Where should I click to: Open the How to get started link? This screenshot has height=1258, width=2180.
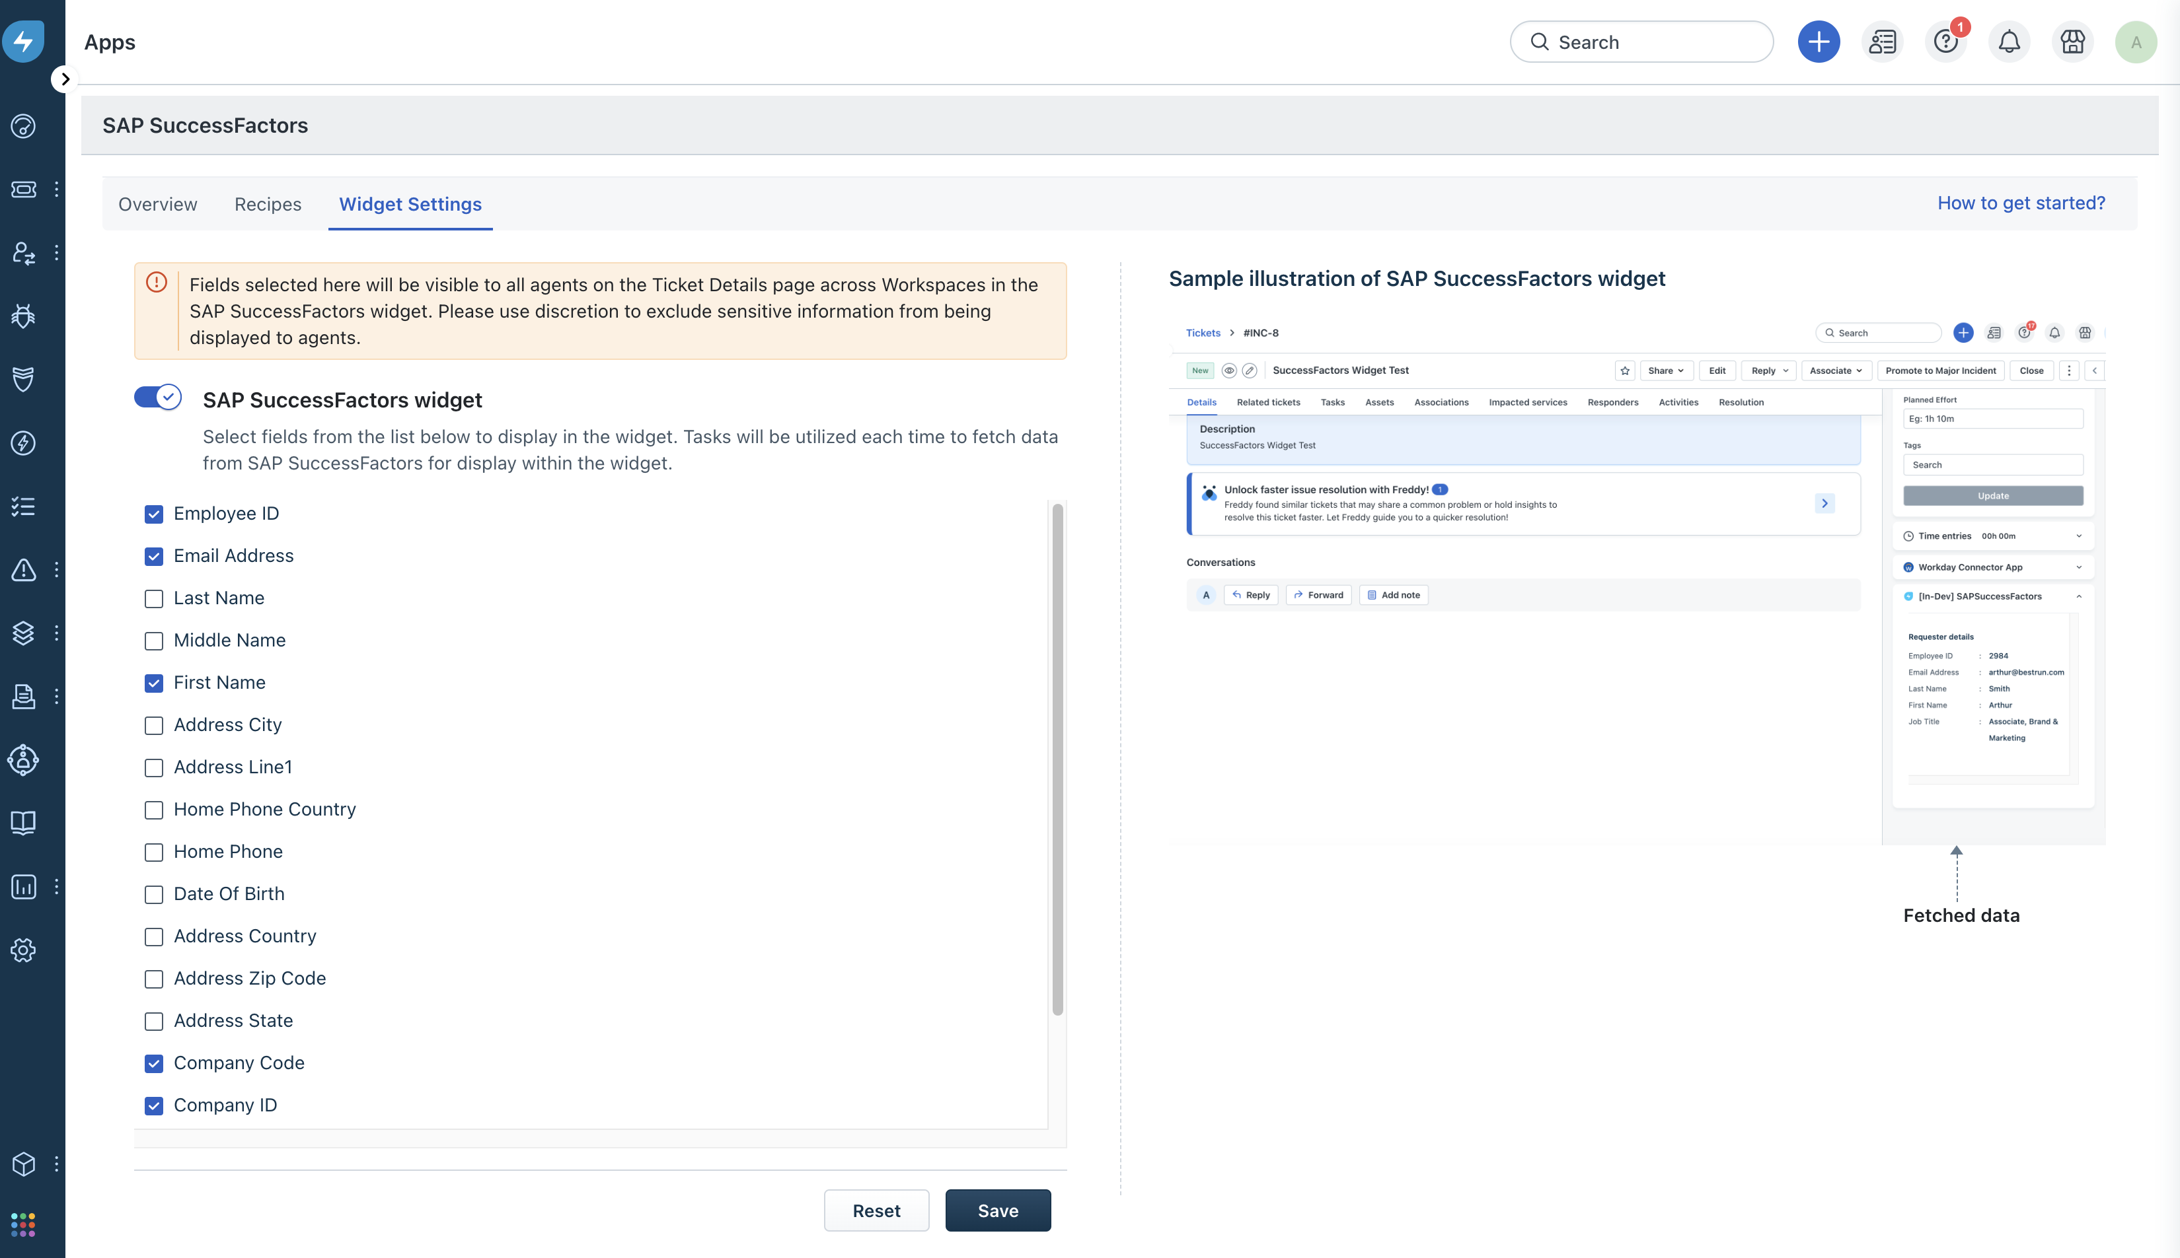tap(2020, 203)
